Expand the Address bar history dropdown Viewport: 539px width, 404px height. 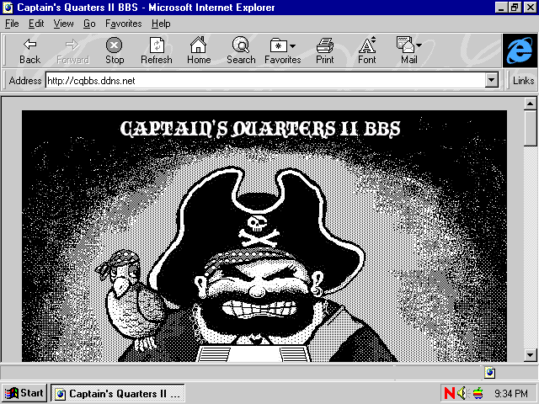point(492,81)
